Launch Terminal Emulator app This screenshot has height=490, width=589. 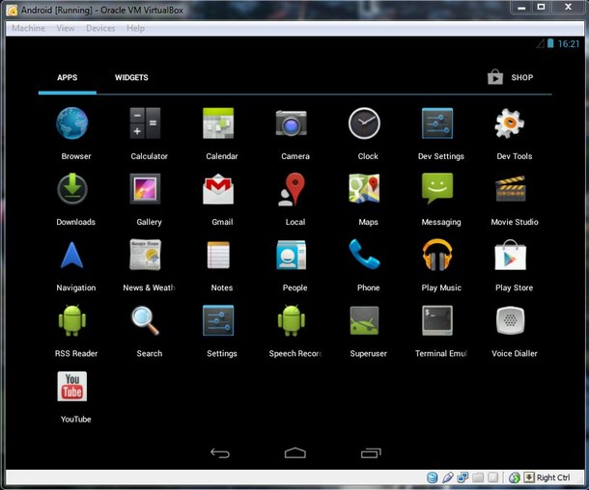(437, 320)
